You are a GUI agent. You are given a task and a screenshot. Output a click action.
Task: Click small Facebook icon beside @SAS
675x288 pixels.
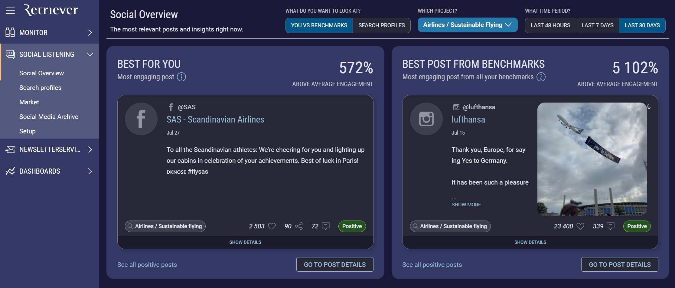[x=171, y=107]
